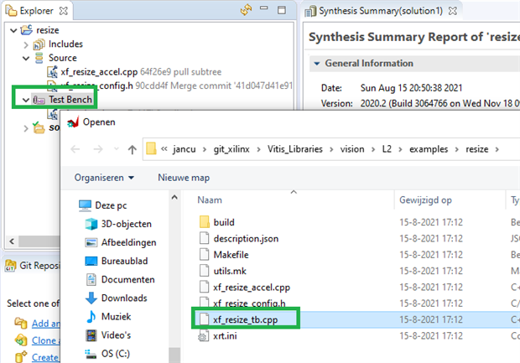Switch to the Explorer tab

pyautogui.click(x=36, y=11)
